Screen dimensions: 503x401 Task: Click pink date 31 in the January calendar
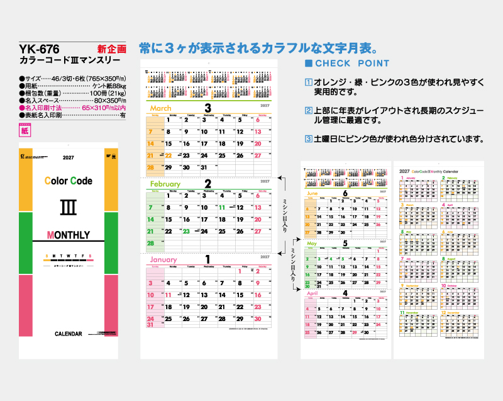point(150,325)
